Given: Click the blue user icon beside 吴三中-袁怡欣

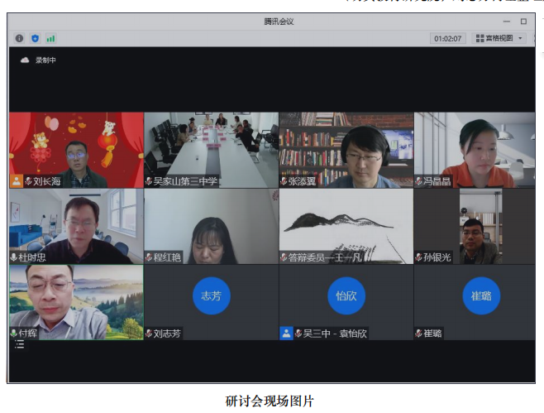Looking at the screenshot, I should pos(286,334).
